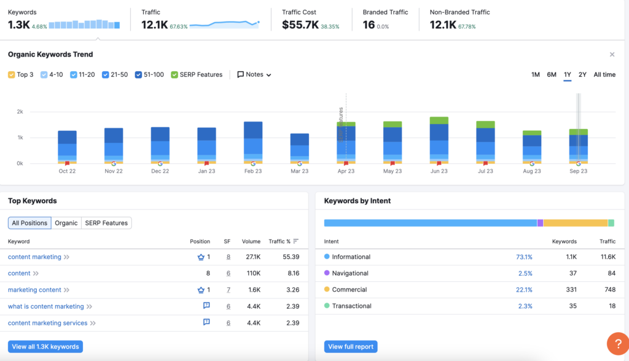
Task: Click the crown icon in content marketing row
Action: click(x=201, y=257)
